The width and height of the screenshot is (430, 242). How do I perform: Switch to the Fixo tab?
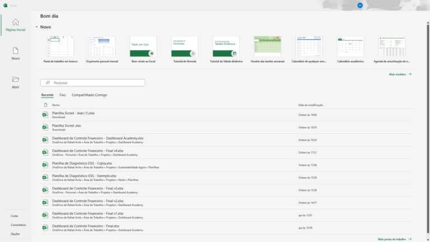coord(63,95)
